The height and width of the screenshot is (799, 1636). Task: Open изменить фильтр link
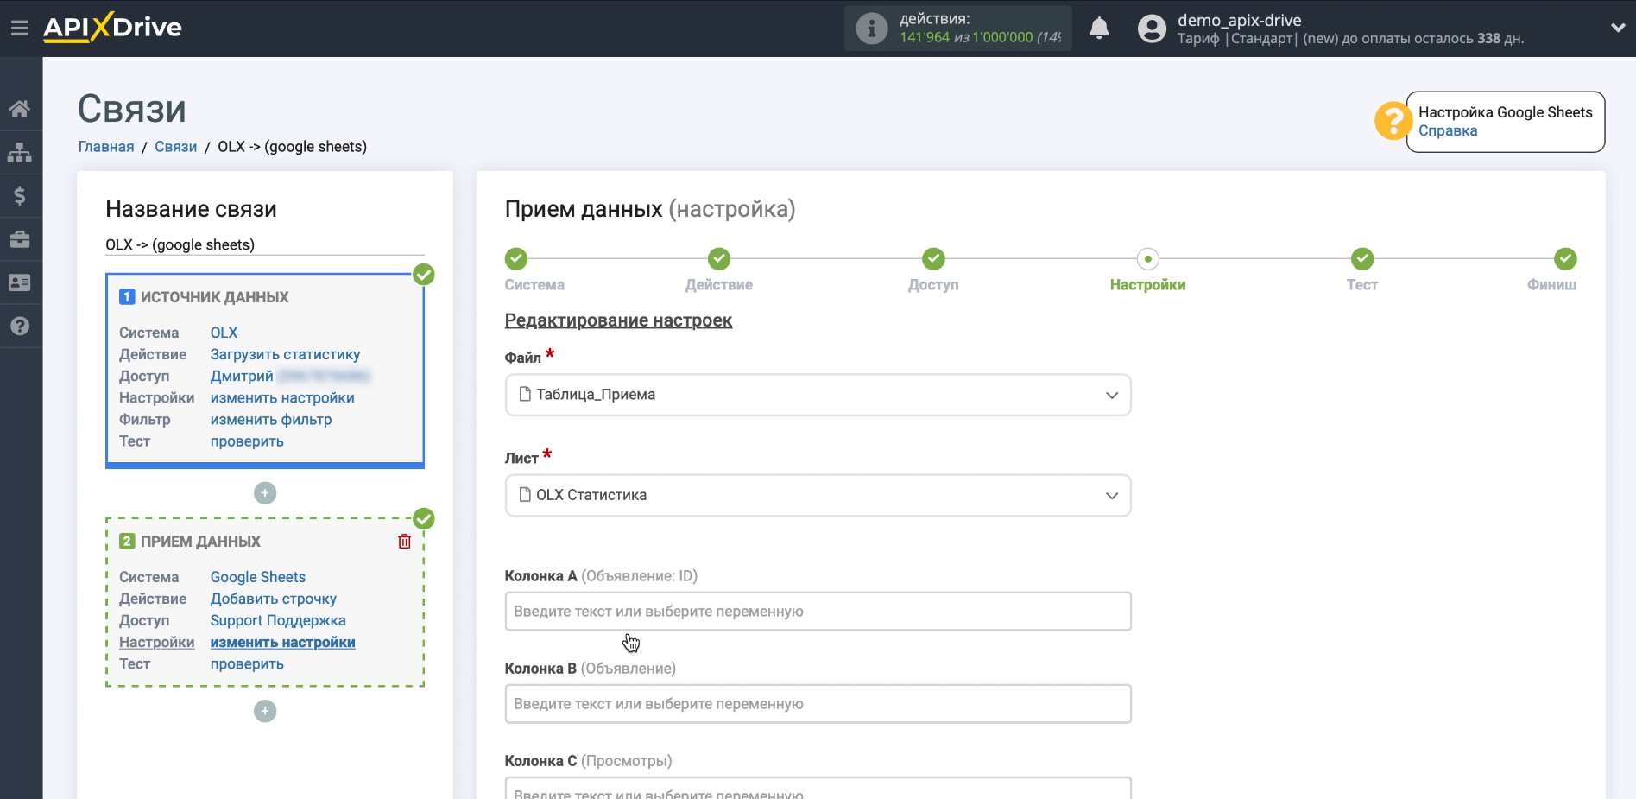tap(271, 419)
